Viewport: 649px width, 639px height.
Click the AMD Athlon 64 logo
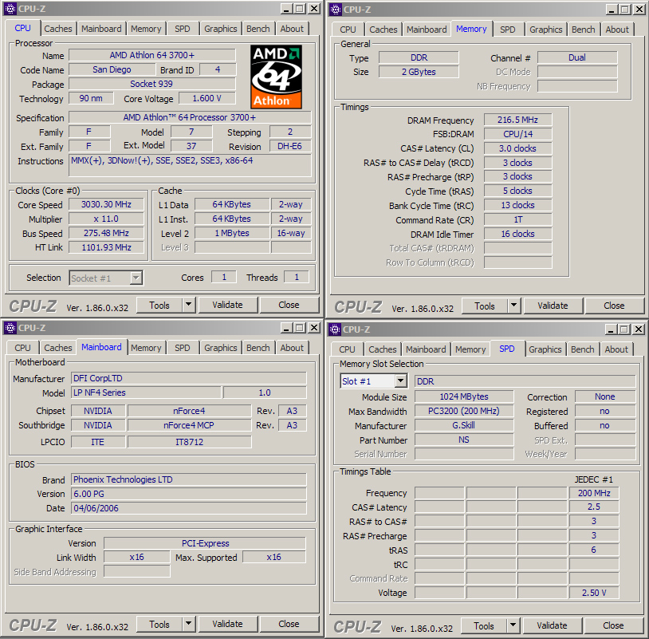tap(276, 77)
